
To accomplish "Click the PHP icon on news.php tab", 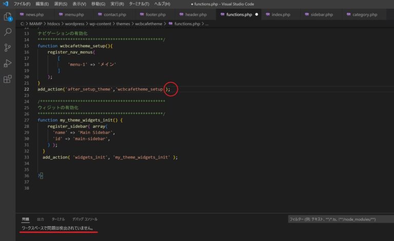I will coord(22,14).
